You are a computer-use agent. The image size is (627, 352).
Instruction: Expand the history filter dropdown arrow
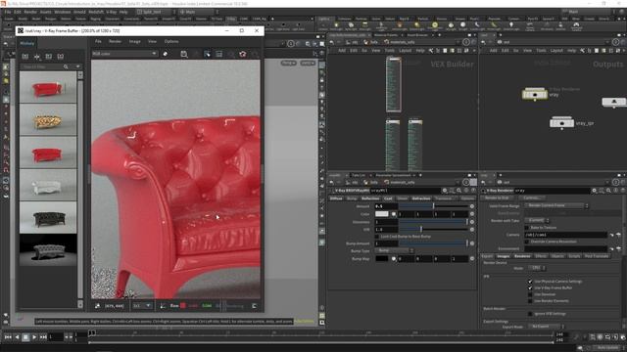[78, 67]
